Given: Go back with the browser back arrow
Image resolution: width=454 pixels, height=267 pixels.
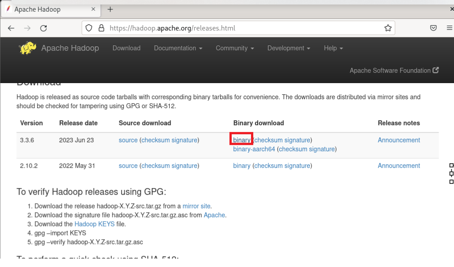Looking at the screenshot, I should [x=11, y=28].
